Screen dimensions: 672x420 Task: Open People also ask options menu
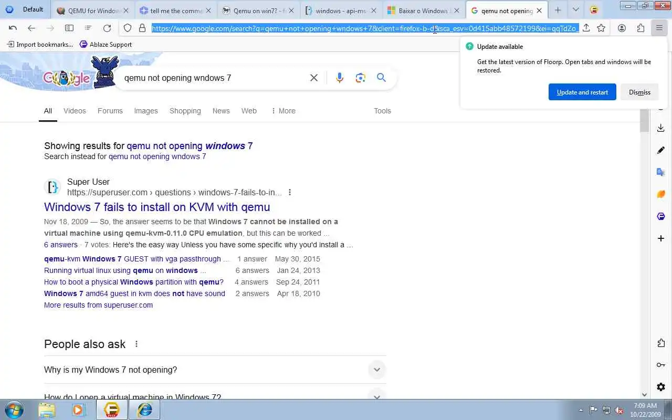[x=136, y=344]
